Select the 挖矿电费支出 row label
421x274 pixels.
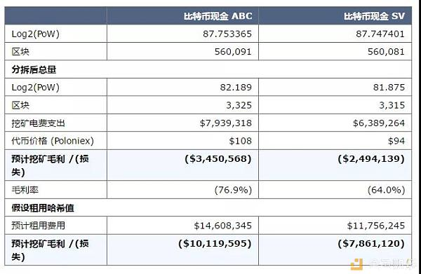(38, 123)
